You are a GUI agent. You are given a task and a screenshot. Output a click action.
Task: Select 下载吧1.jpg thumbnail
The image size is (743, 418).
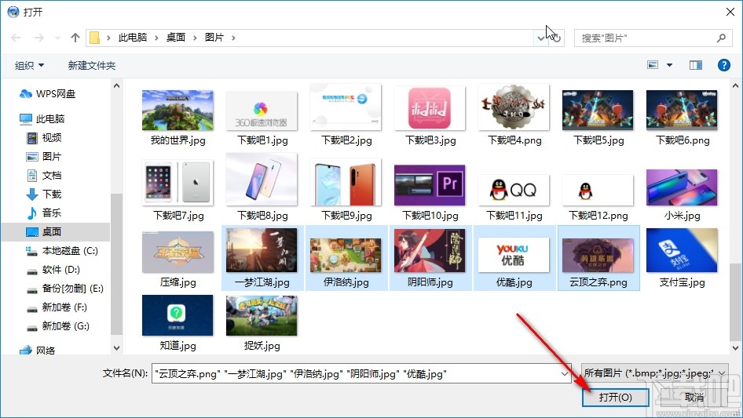tap(262, 111)
